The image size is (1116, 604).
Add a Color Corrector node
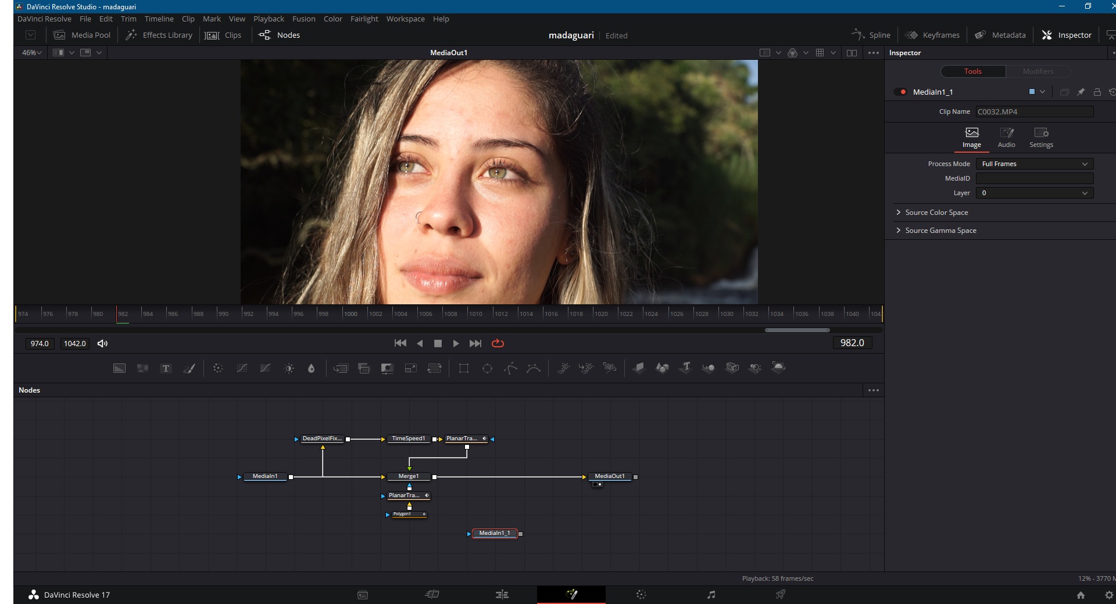218,368
